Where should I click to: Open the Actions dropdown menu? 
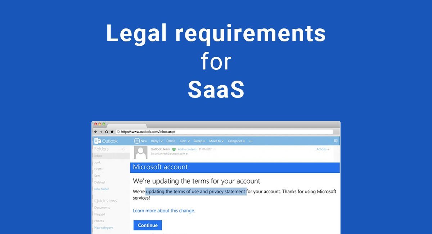click(x=323, y=149)
